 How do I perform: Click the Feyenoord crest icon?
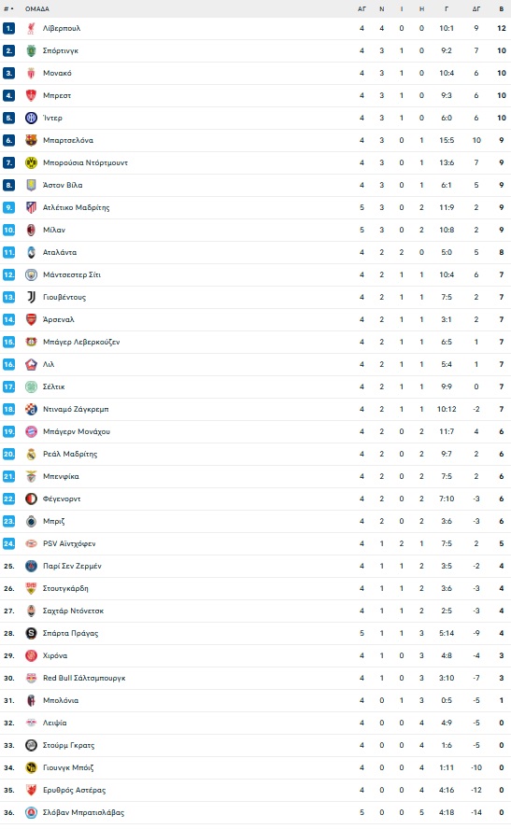31,499
